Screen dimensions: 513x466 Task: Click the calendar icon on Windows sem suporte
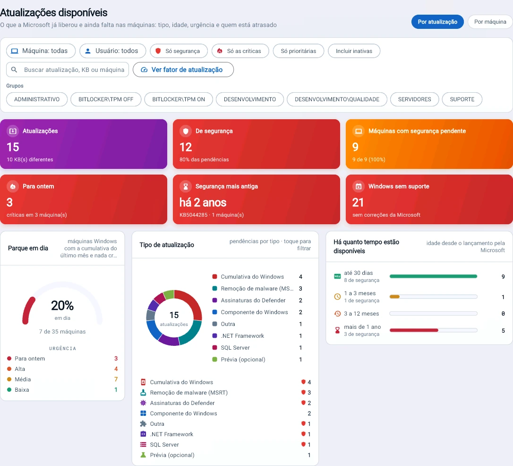point(359,186)
